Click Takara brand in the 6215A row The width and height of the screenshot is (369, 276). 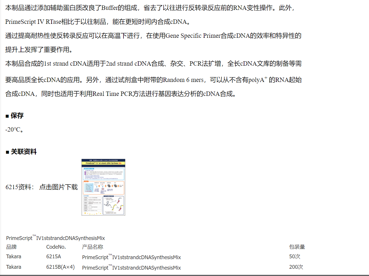14,257
